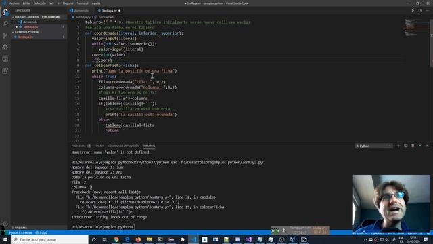Open the Manage gear at the activity bar bottom
Image resolution: width=433 pixels, height=244 pixels.
5,224
